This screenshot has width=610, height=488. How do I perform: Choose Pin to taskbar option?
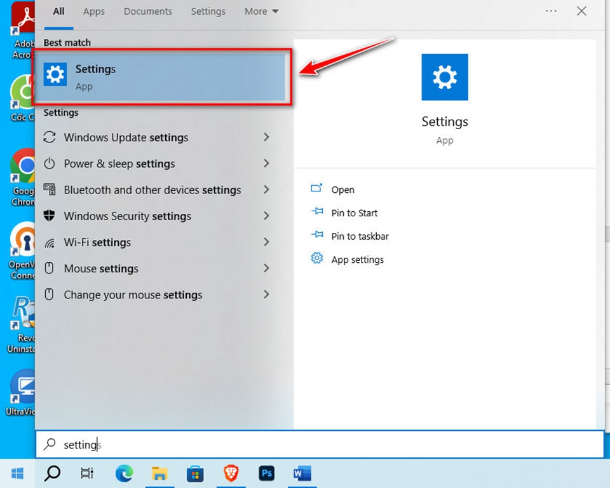click(360, 237)
